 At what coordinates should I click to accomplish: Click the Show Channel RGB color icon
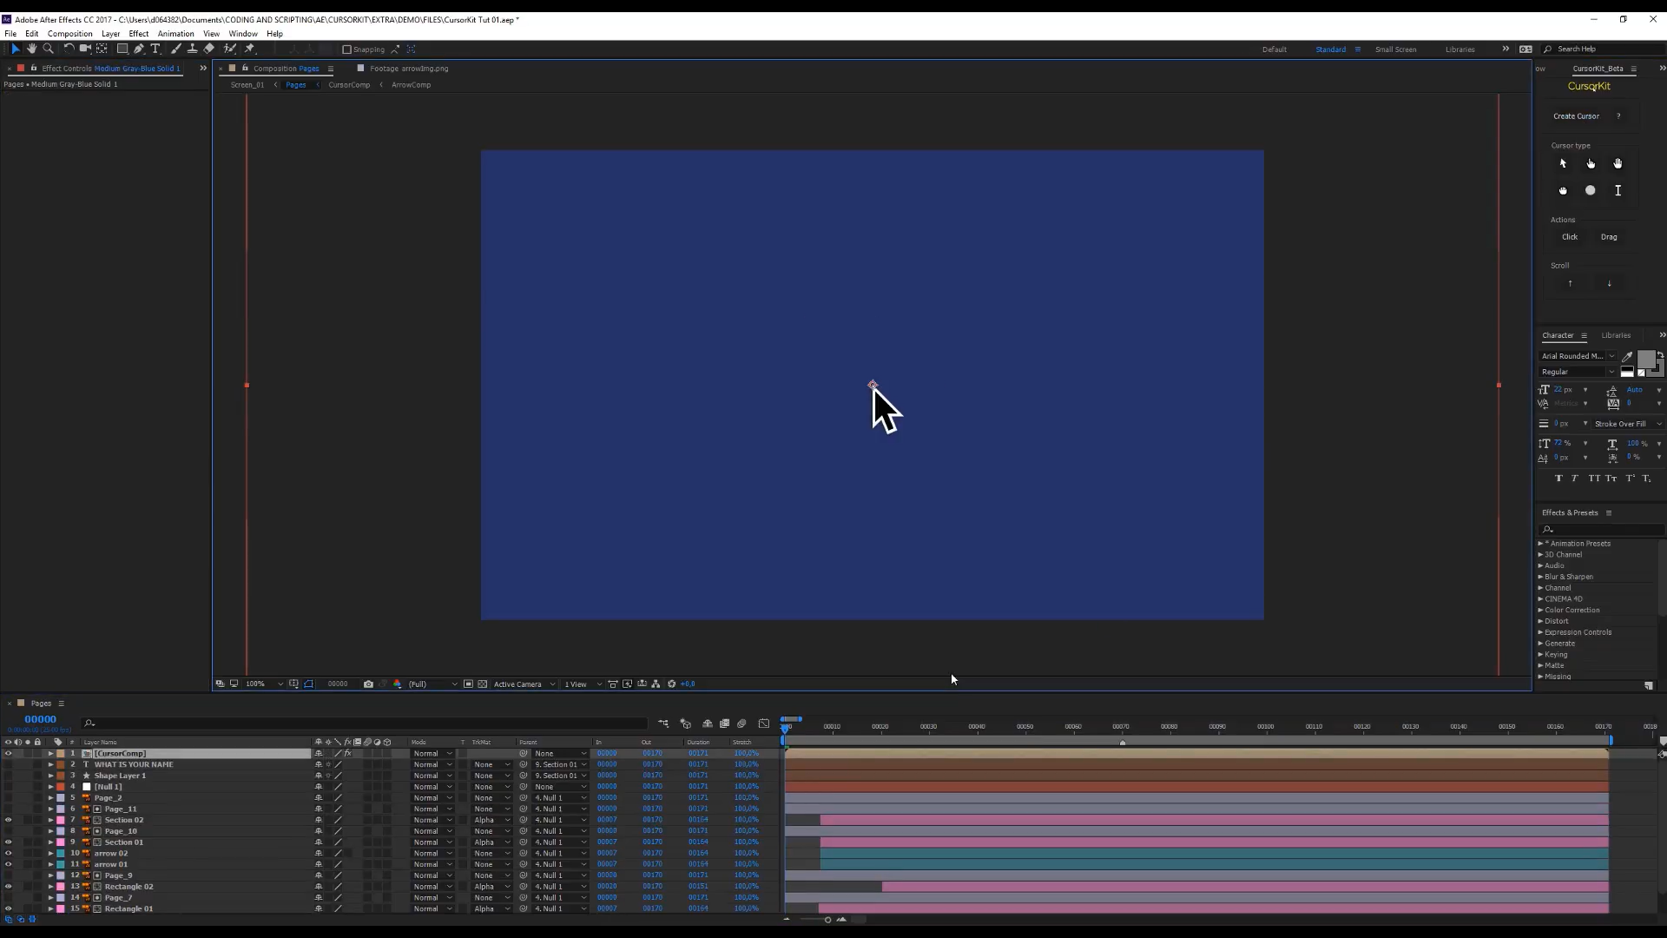tap(398, 684)
